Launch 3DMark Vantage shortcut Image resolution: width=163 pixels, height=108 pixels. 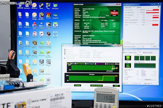tap(34, 16)
